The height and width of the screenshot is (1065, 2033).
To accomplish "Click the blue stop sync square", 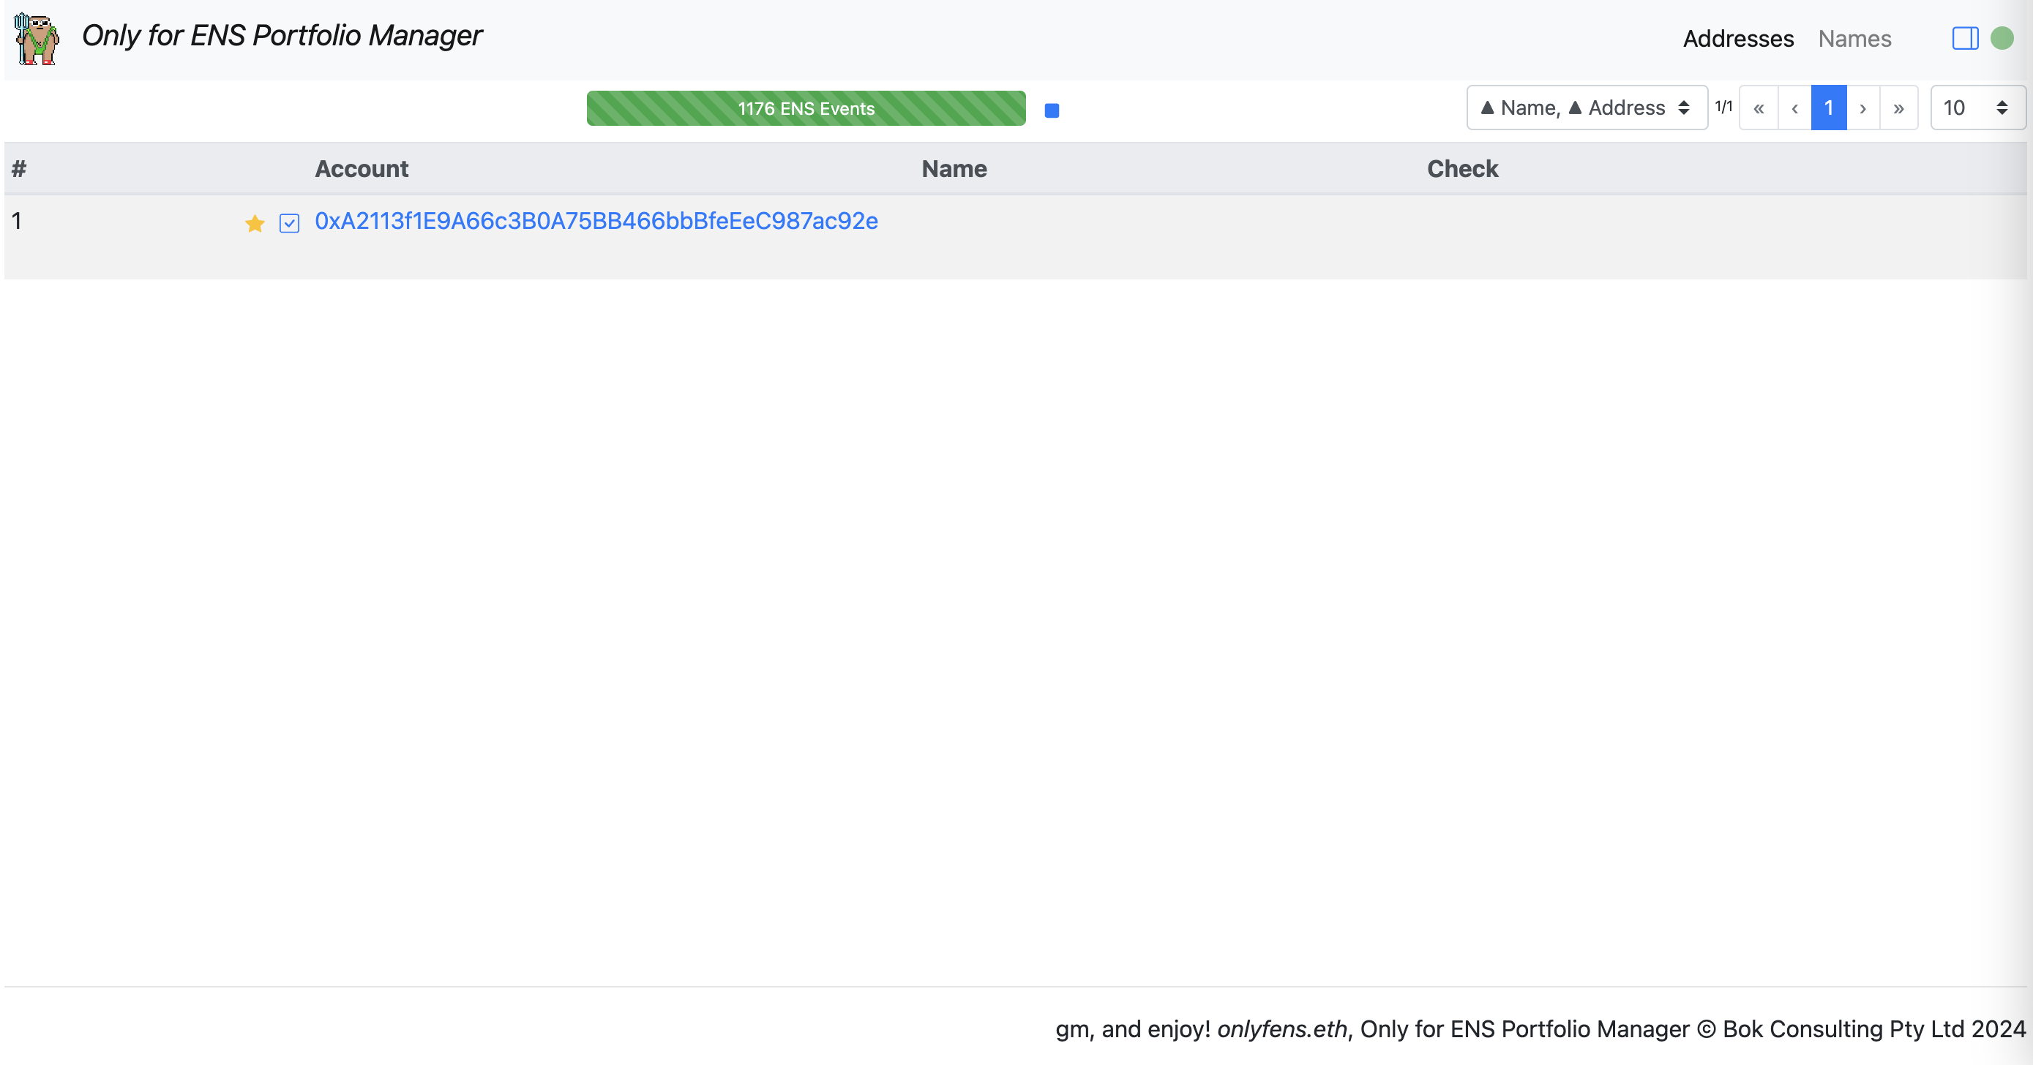I will click(x=1051, y=110).
